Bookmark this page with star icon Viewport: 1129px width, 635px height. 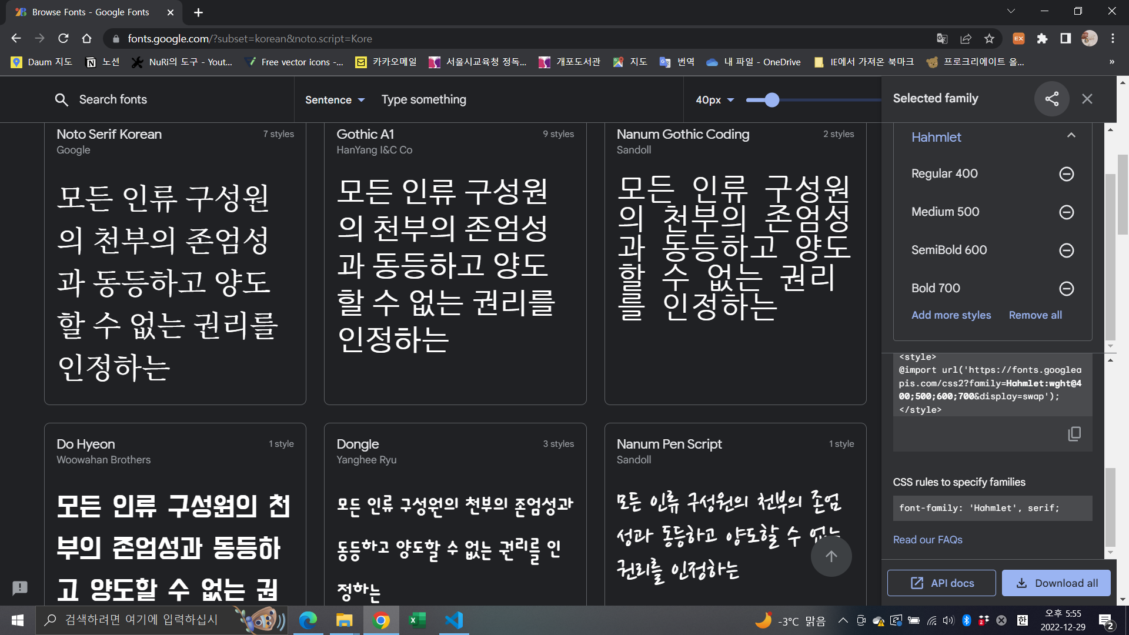pyautogui.click(x=989, y=39)
